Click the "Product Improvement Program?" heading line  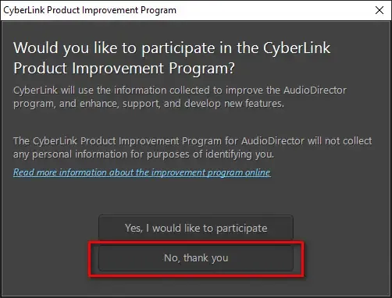[124, 69]
